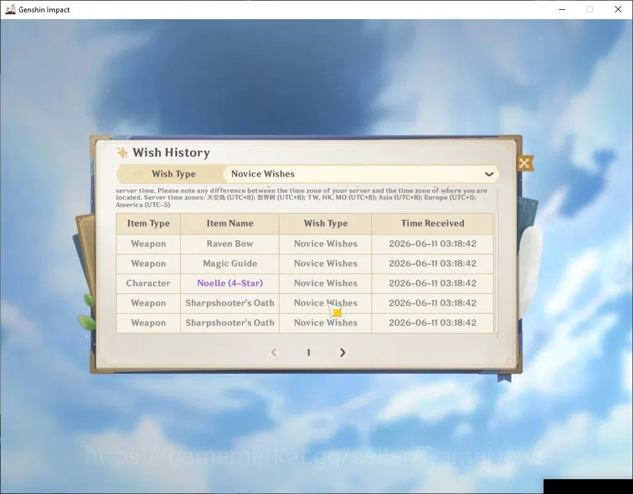The height and width of the screenshot is (494, 633).
Task: Go to next history page
Action: click(x=342, y=353)
